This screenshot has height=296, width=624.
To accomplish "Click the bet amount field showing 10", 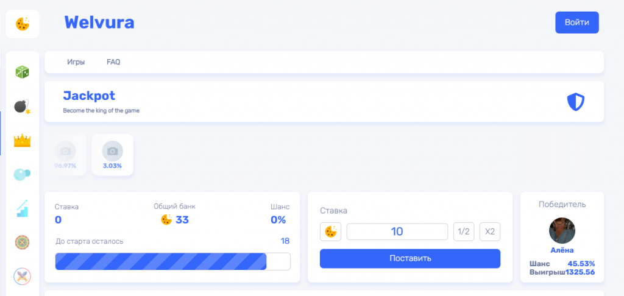I will [397, 231].
